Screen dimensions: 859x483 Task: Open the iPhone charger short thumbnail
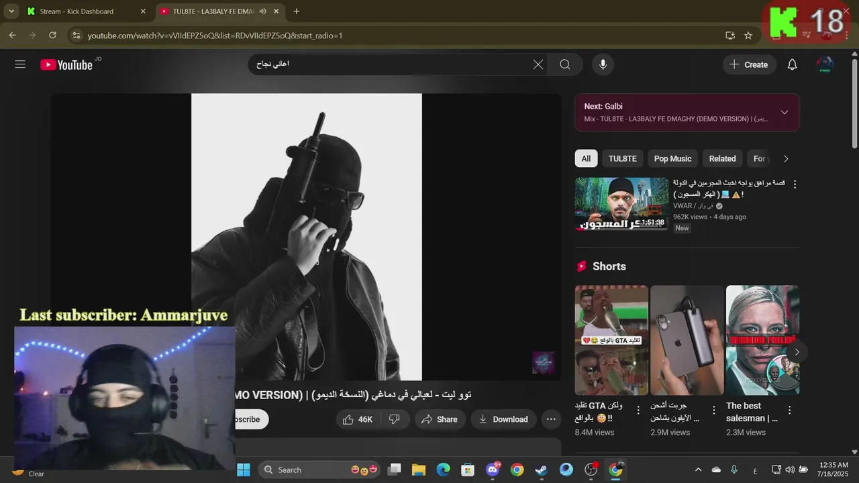[687, 340]
